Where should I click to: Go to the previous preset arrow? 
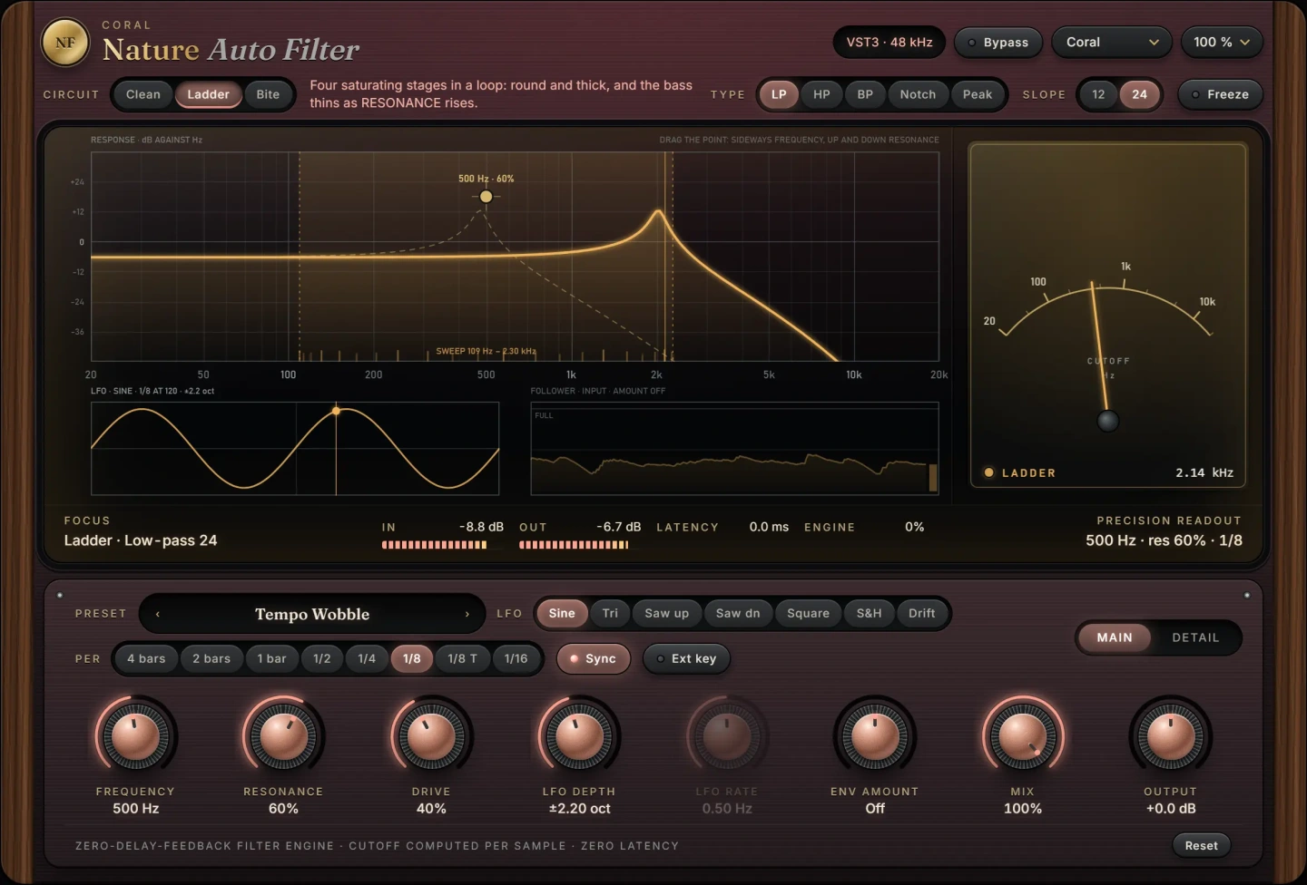coord(158,614)
